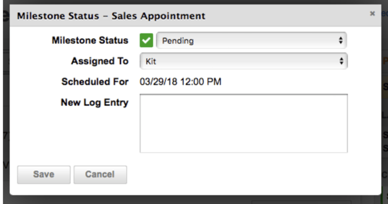Click the Assigned To field label
This screenshot has height=204, width=388.
click(x=100, y=61)
